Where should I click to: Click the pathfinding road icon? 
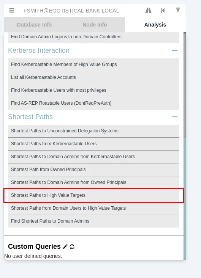tap(148, 11)
